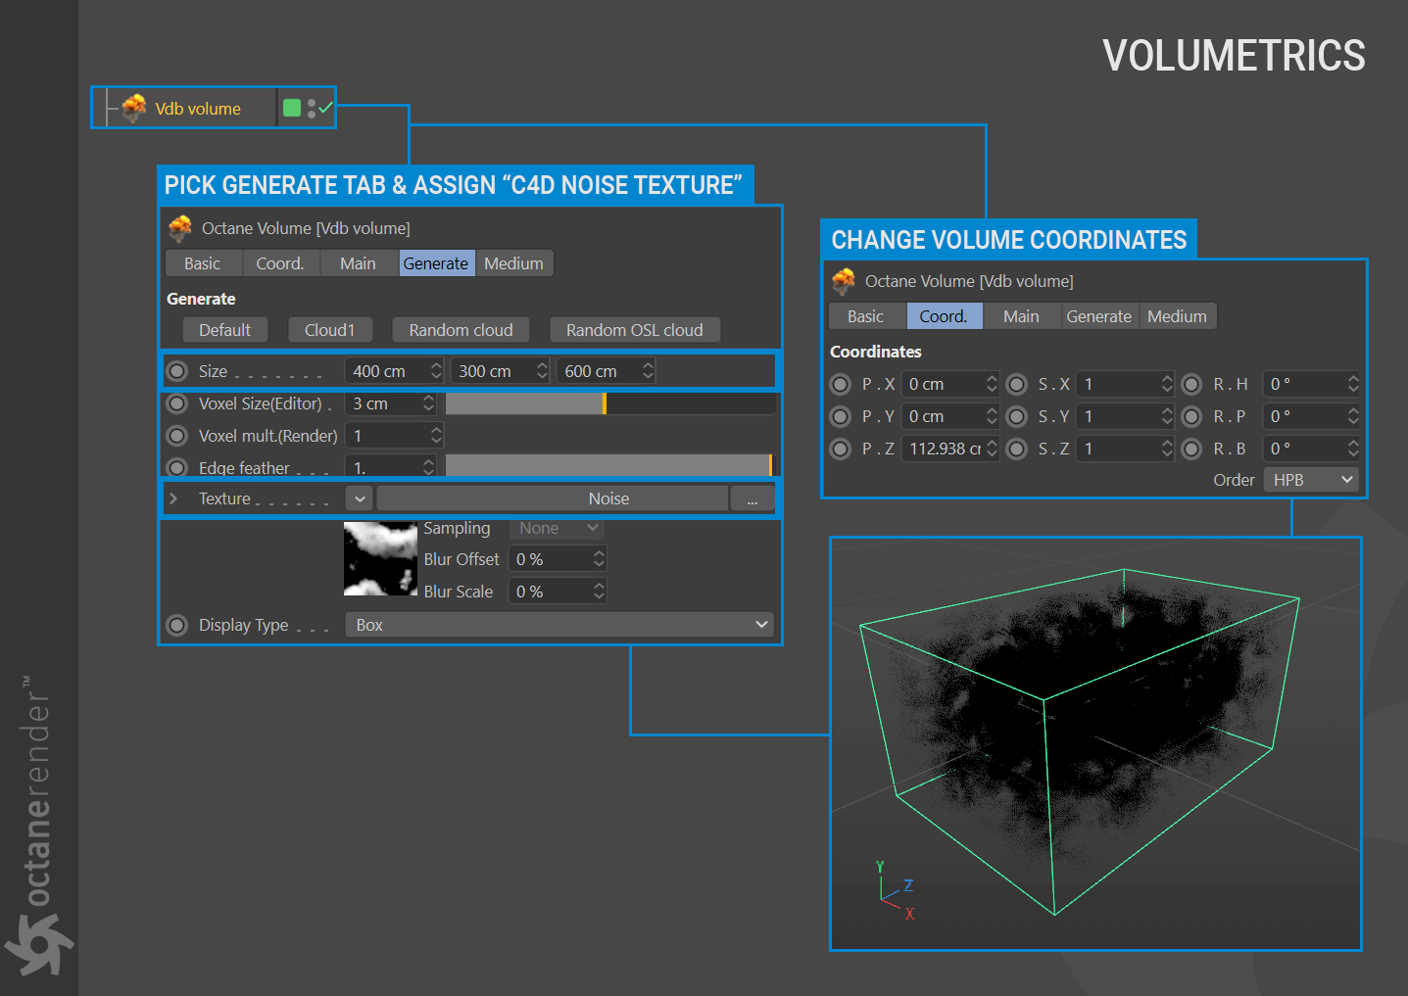Open the Main tab in Generate panel

(358, 263)
